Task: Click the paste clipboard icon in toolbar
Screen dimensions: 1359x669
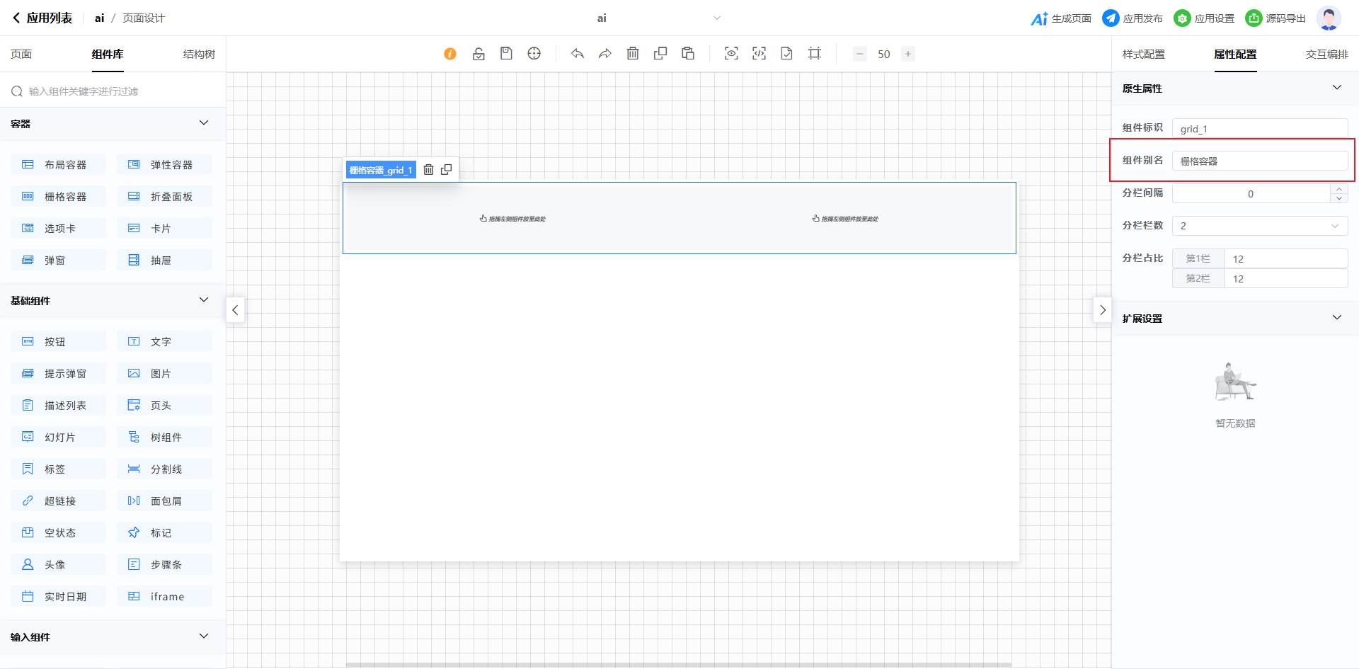Action: (x=688, y=54)
